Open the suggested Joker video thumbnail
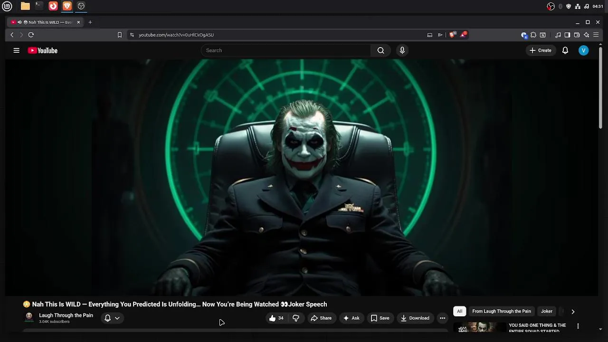 pyautogui.click(x=479, y=327)
